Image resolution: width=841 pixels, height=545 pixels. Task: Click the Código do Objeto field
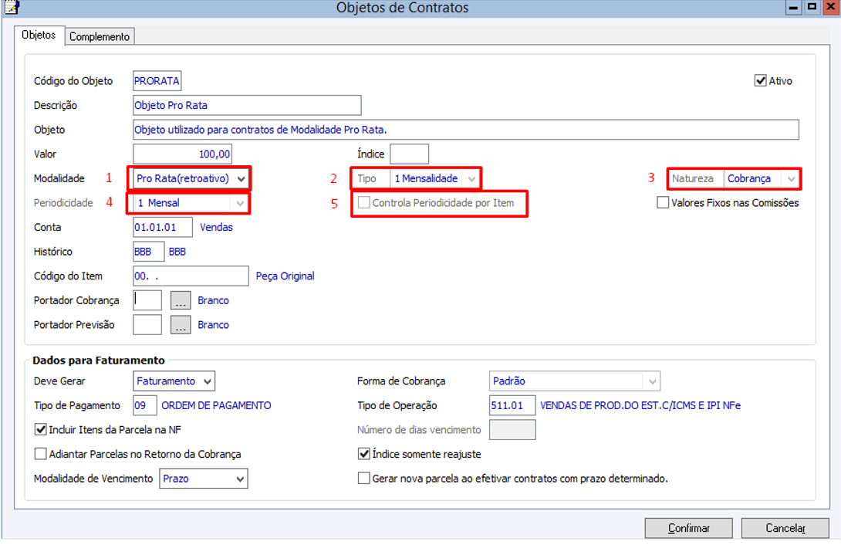[157, 81]
